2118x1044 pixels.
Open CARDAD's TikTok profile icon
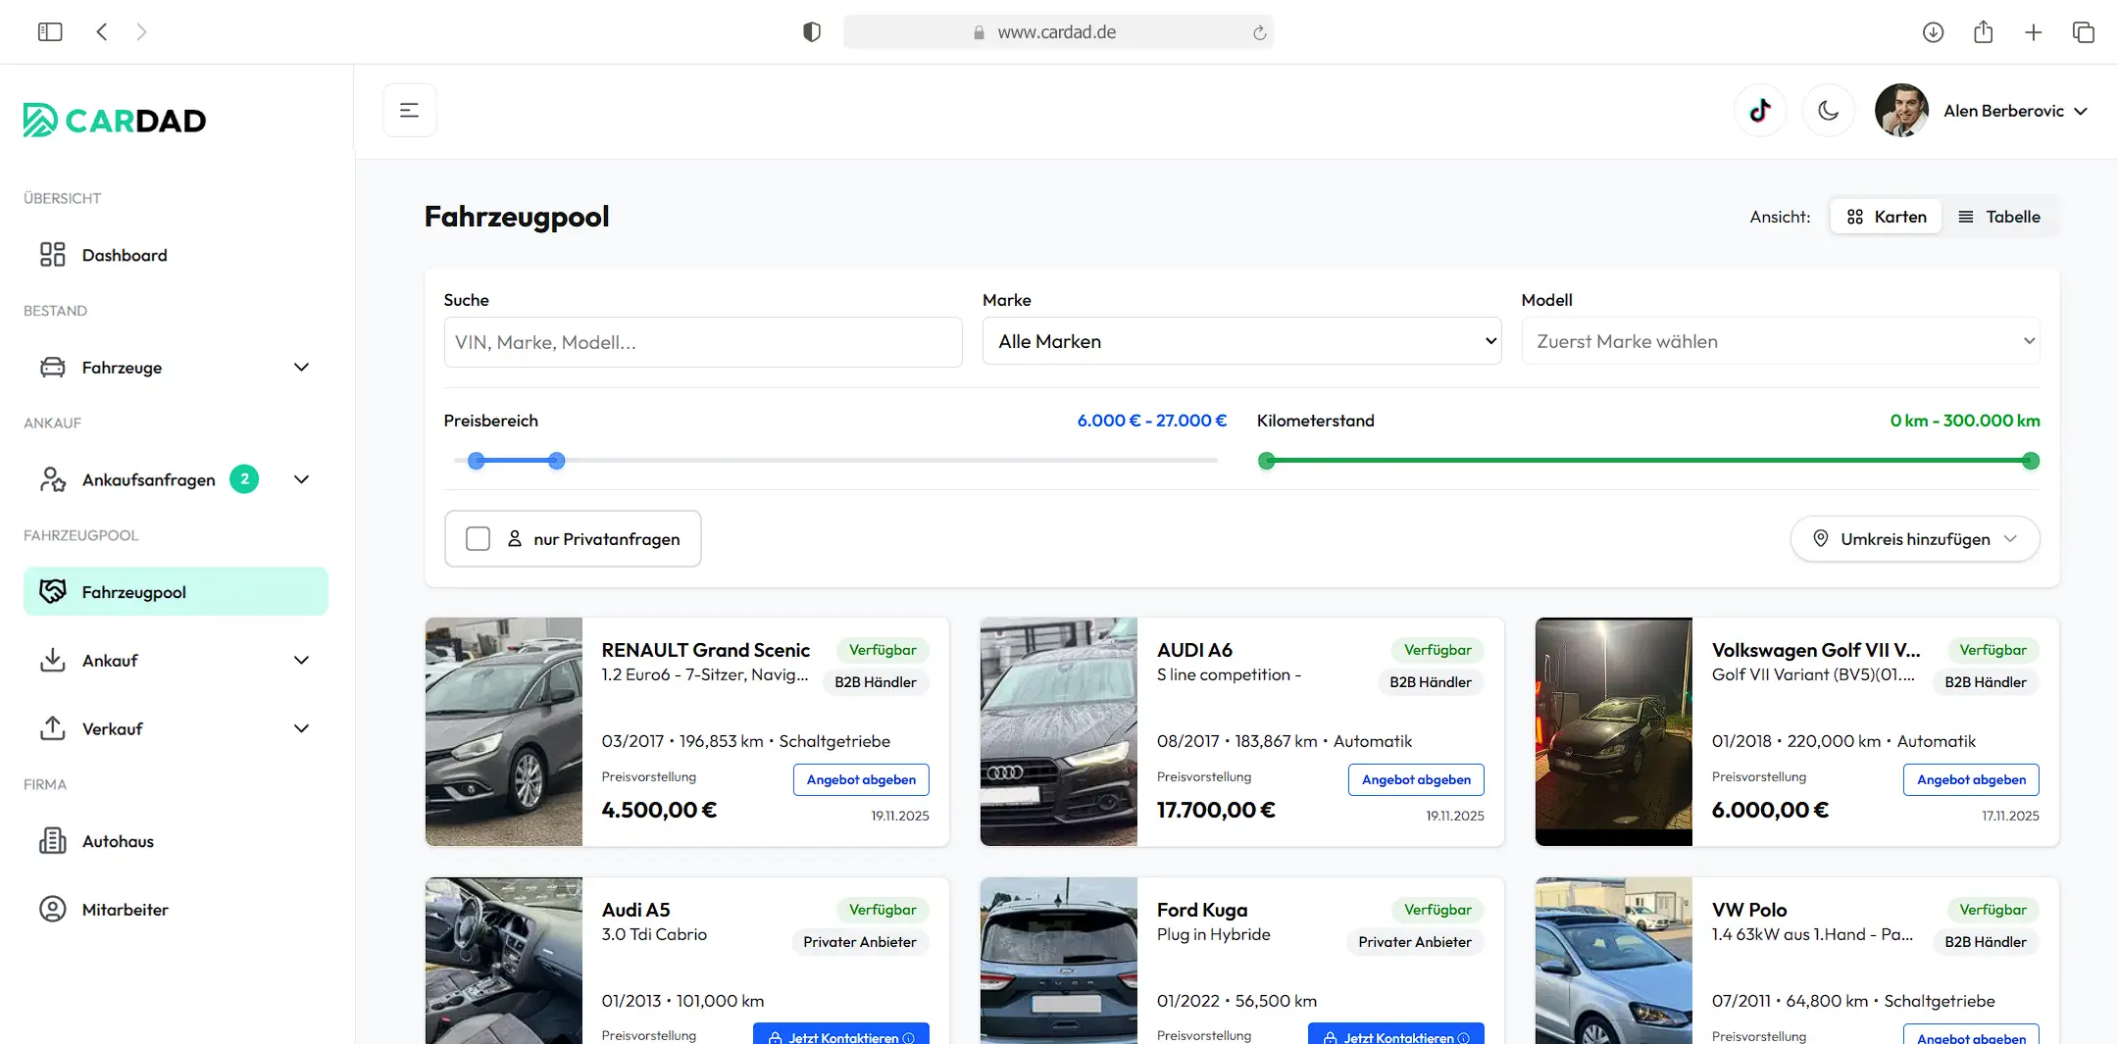[x=1760, y=110]
